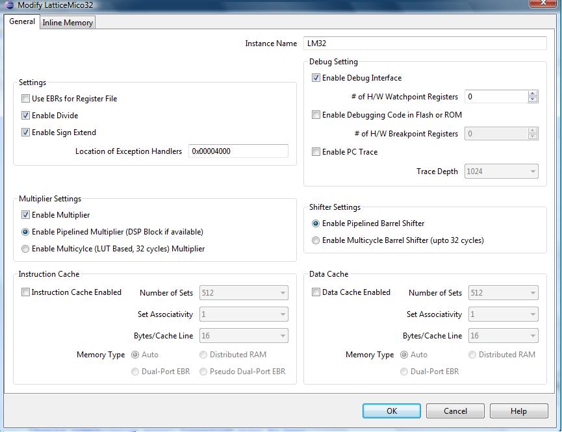Open Instruction Cache Number of Sets dropdown
Image resolution: width=562 pixels, height=432 pixels.
pyautogui.click(x=244, y=293)
